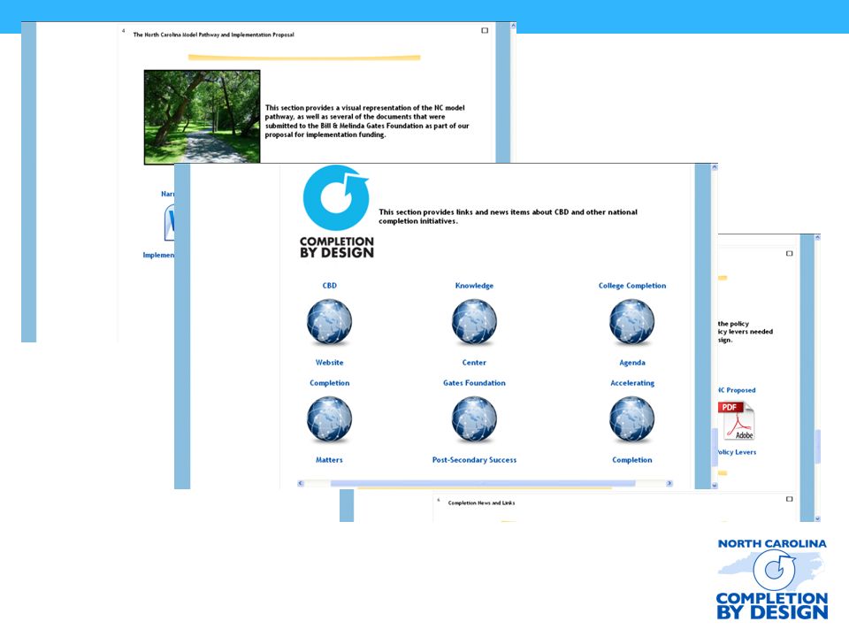Screen dimensions: 849x637
Task: Click the tree-lined path photo thumbnail
Action: pyautogui.click(x=202, y=117)
